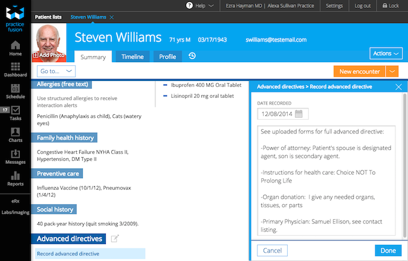Open the date picker calendar icon
Screen dimensions: 408x261
299,114
